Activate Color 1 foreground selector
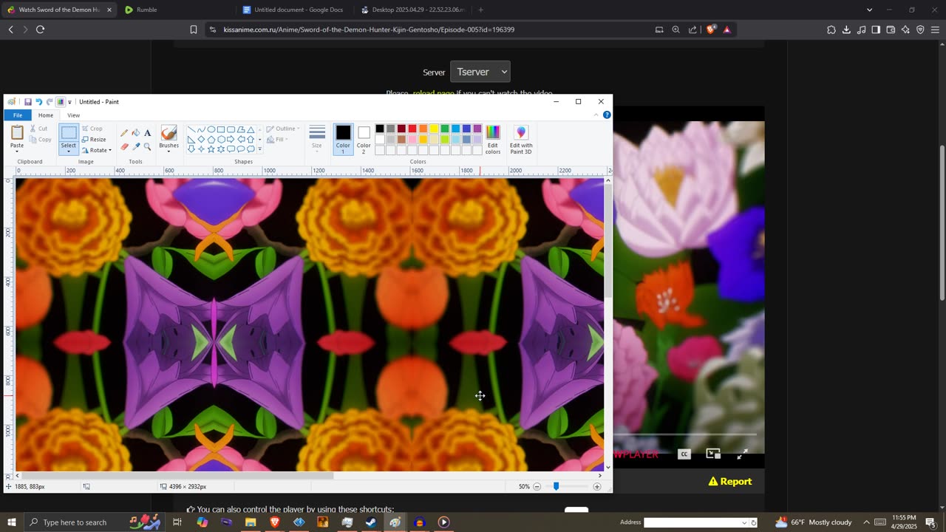This screenshot has height=532, width=946. tap(343, 139)
